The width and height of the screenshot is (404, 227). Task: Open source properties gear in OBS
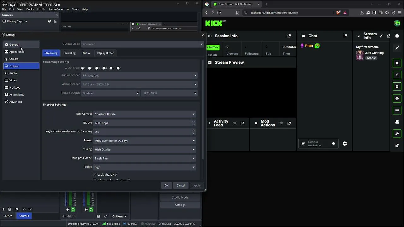pyautogui.click(x=17, y=209)
